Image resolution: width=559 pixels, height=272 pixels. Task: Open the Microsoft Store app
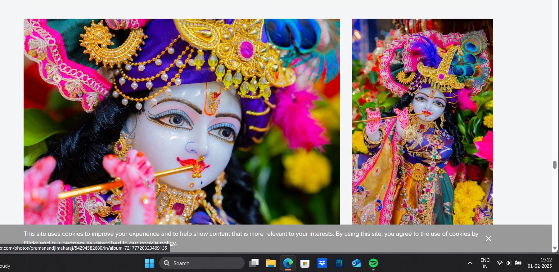305,263
